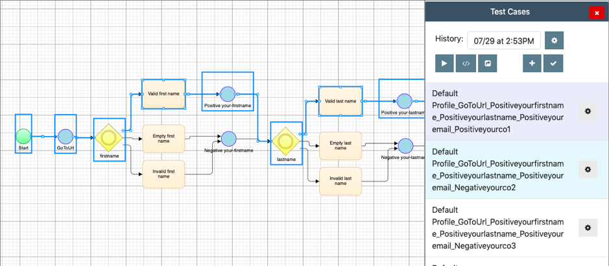Select test case ending in Negativeyourco3
The height and width of the screenshot is (266, 609).
(517, 228)
